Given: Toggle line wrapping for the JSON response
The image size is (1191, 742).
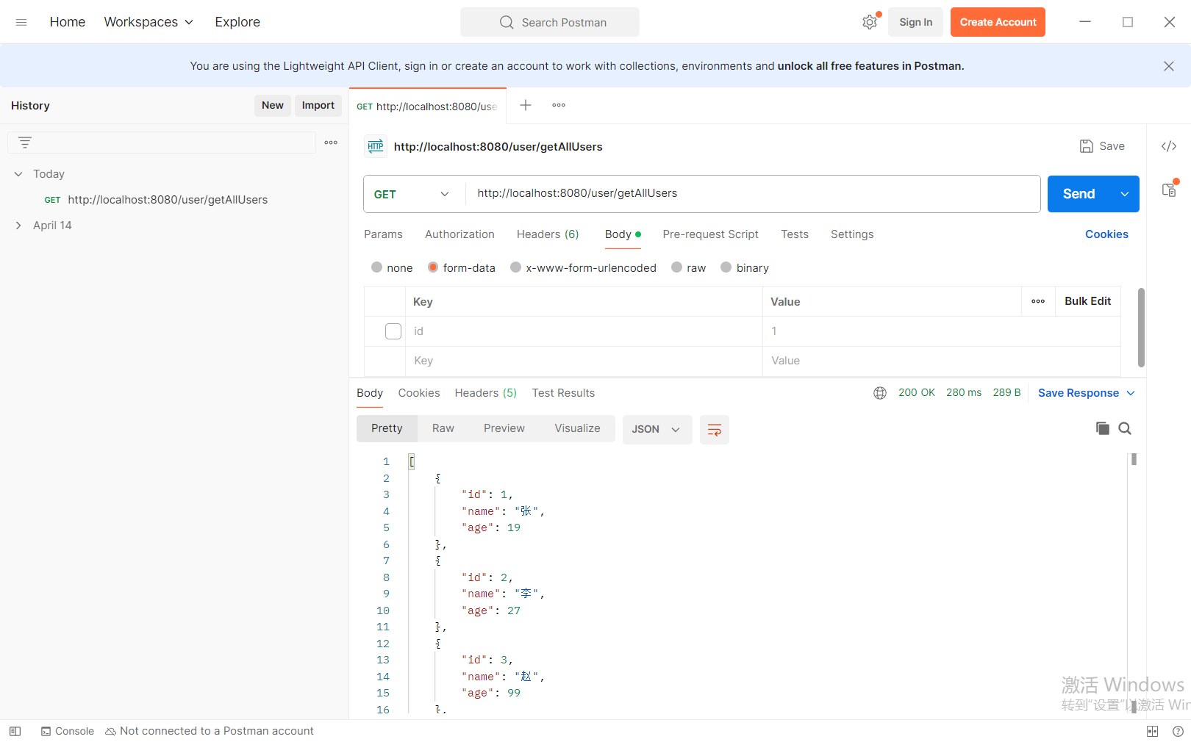Looking at the screenshot, I should pos(714,429).
